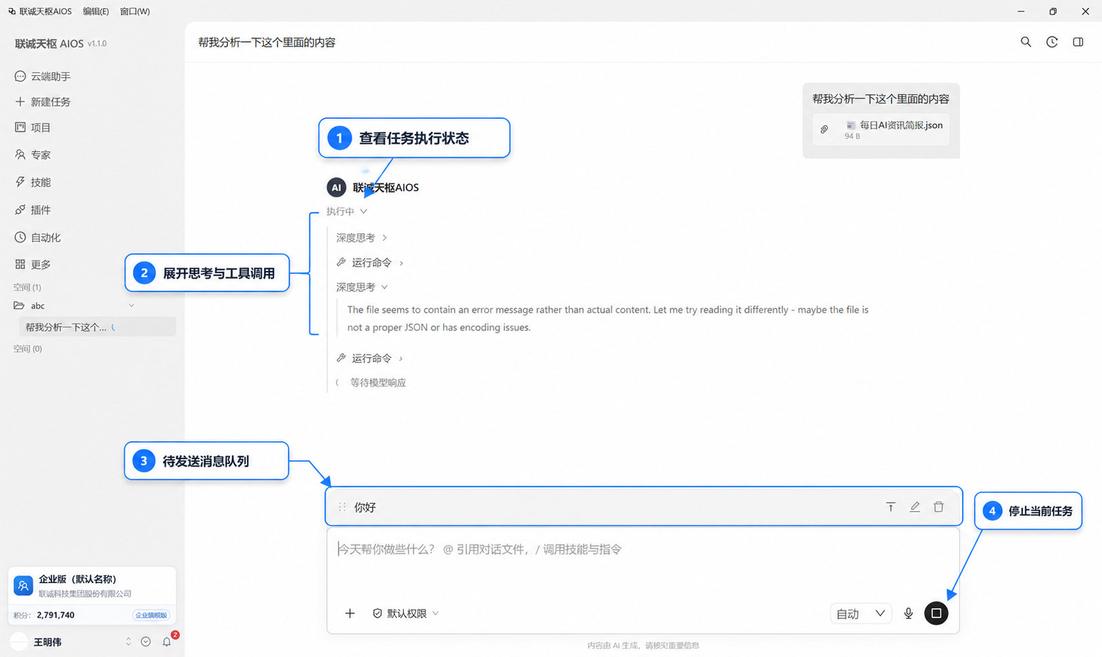Open the 项目 section
This screenshot has width=1102, height=657.
point(33,127)
